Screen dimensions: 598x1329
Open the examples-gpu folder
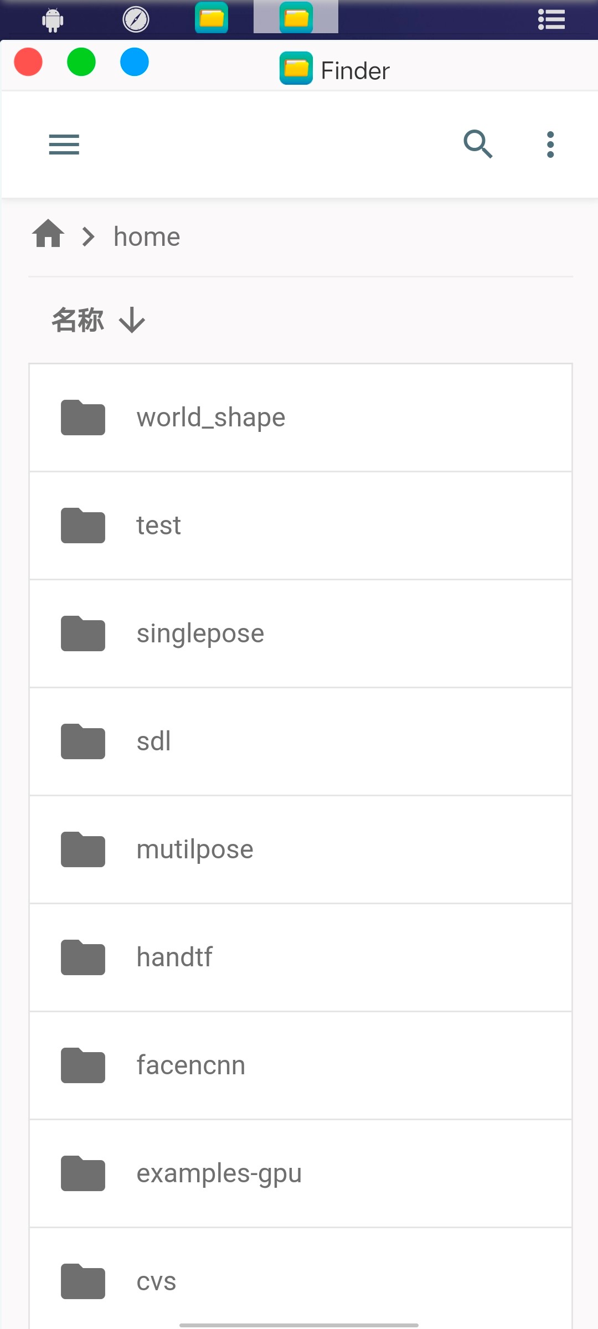301,1173
